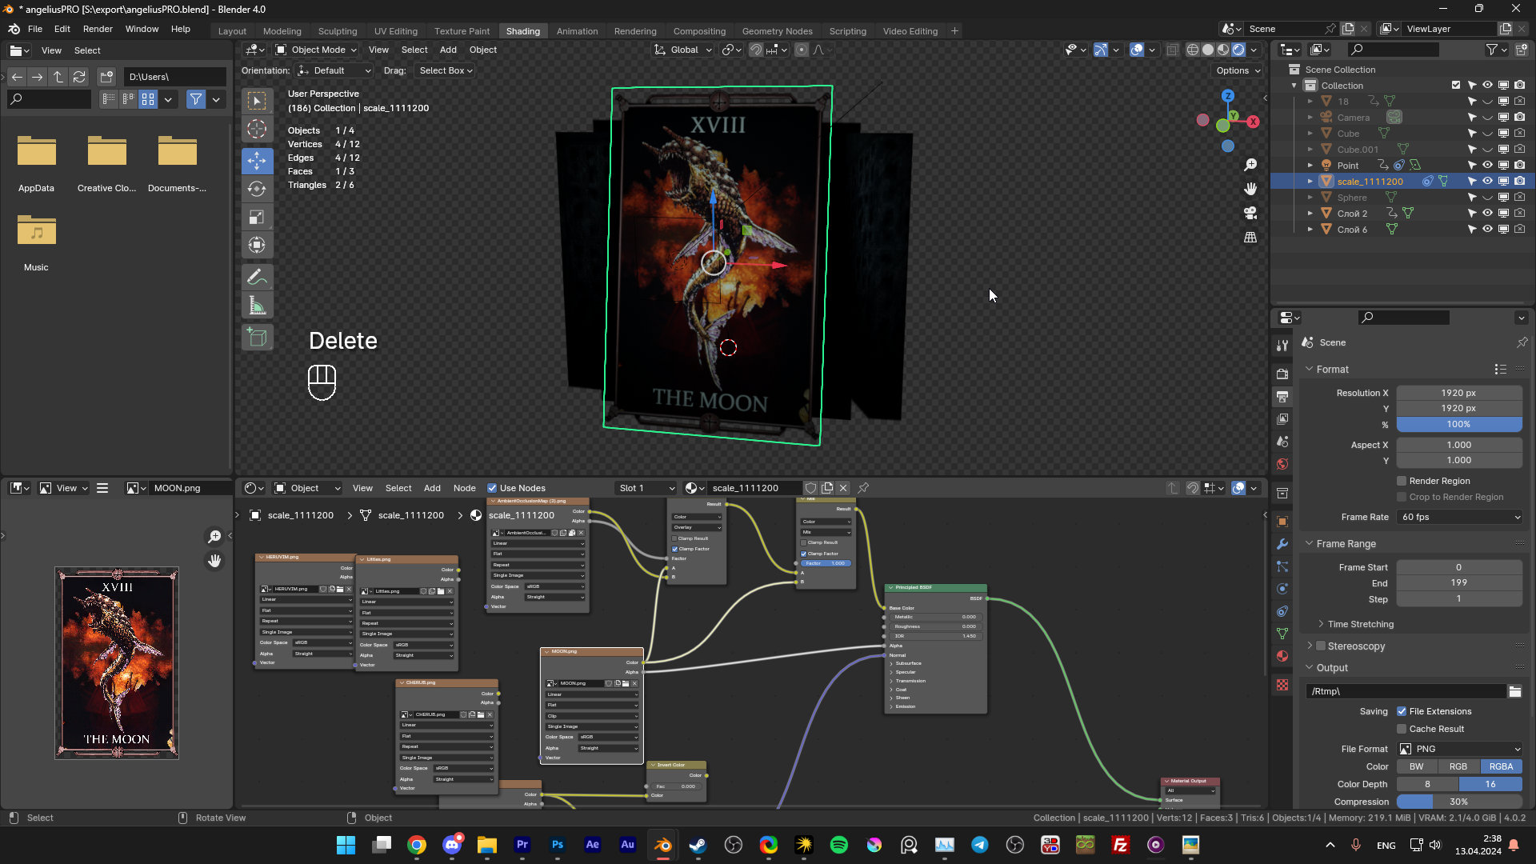The image size is (1536, 864).
Task: Adjust the Compression 30% slider
Action: [x=1459, y=802]
